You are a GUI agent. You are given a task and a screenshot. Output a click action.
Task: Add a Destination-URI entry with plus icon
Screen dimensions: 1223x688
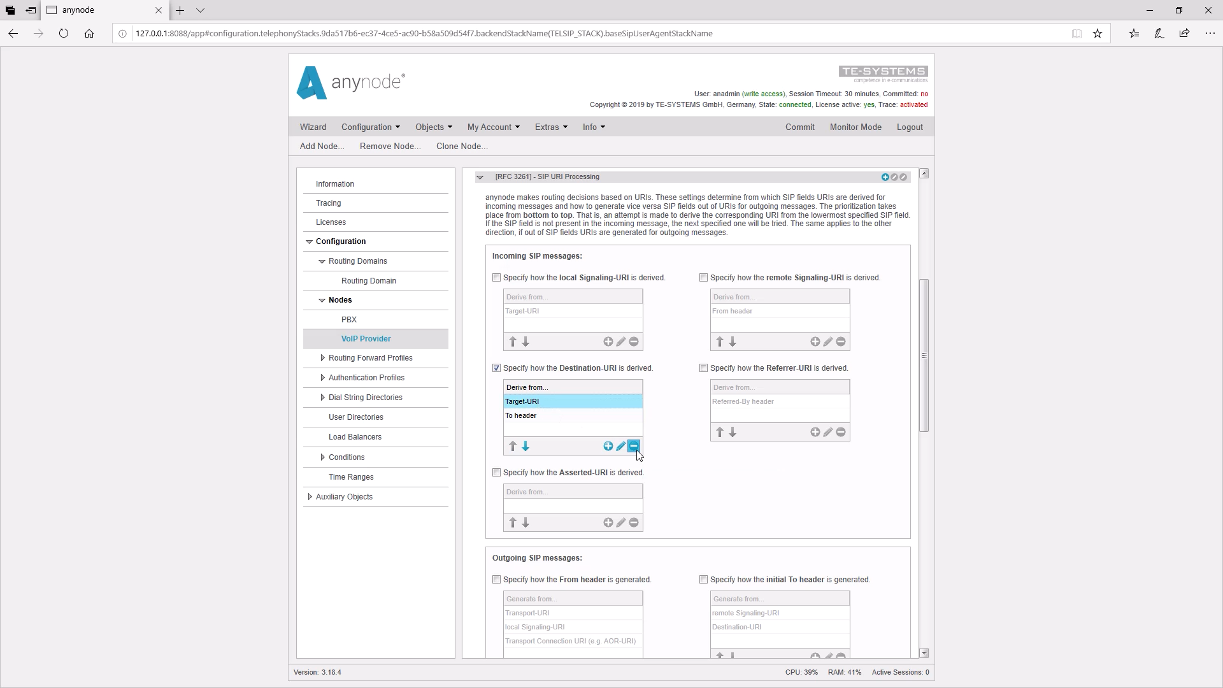(x=608, y=447)
